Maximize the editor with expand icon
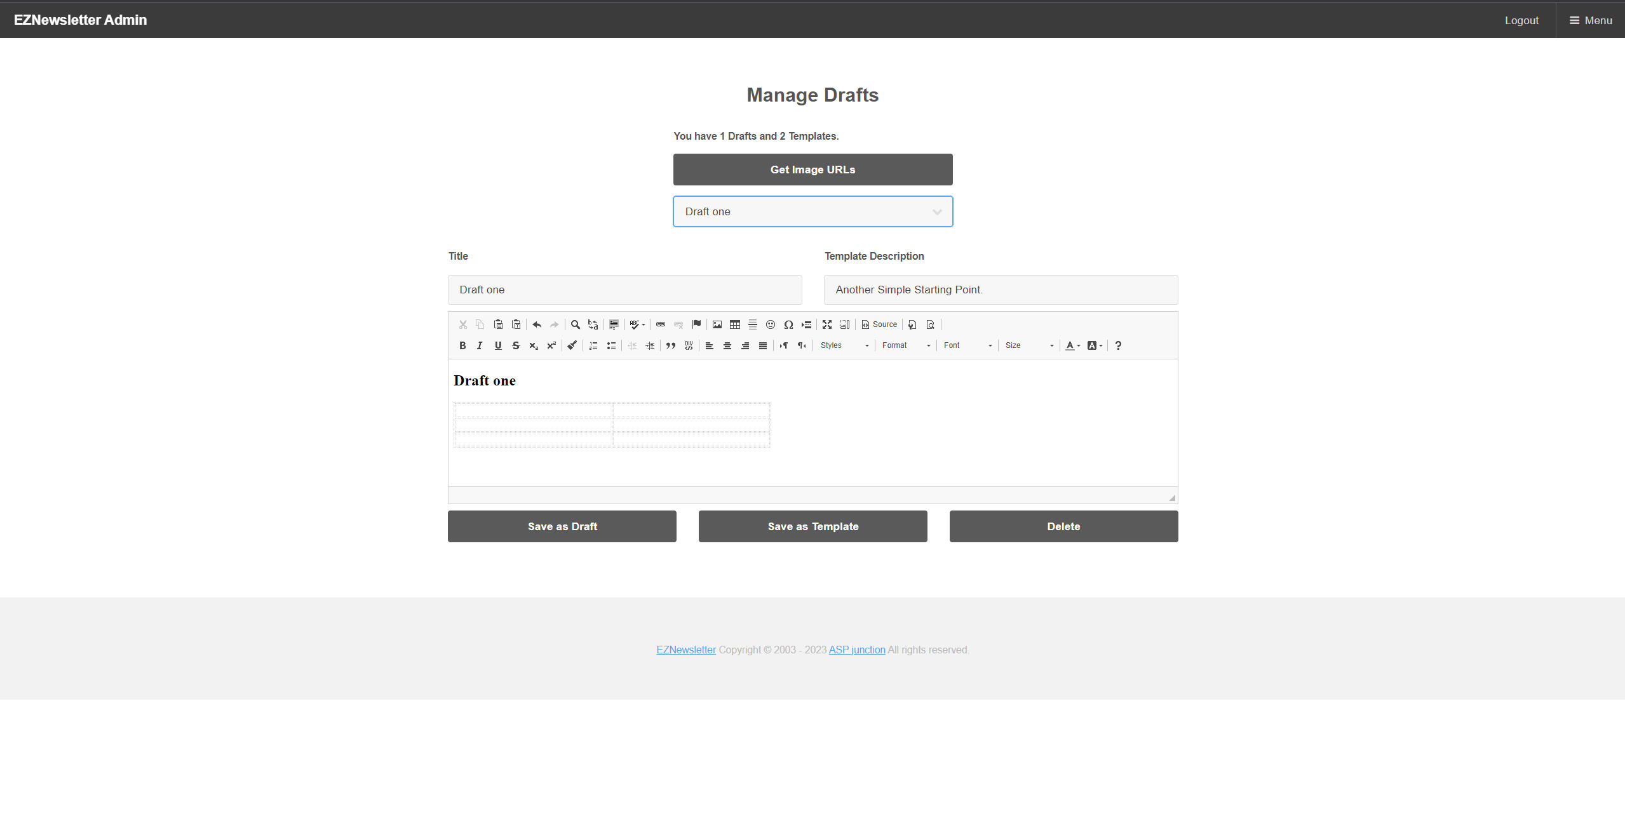 (826, 324)
